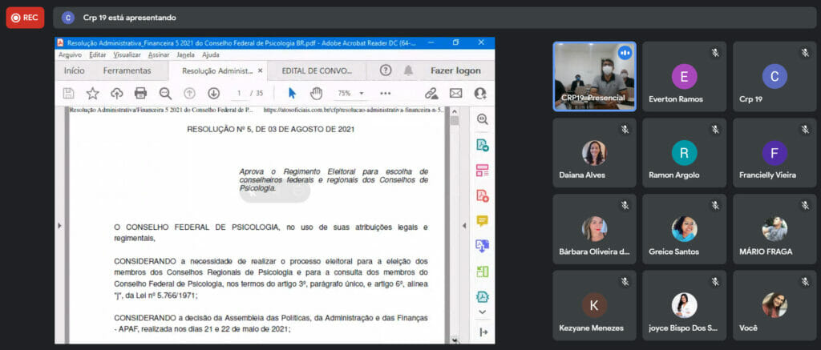Go to previous page up arrow
Screen dimensions: 821x350
(x=189, y=93)
